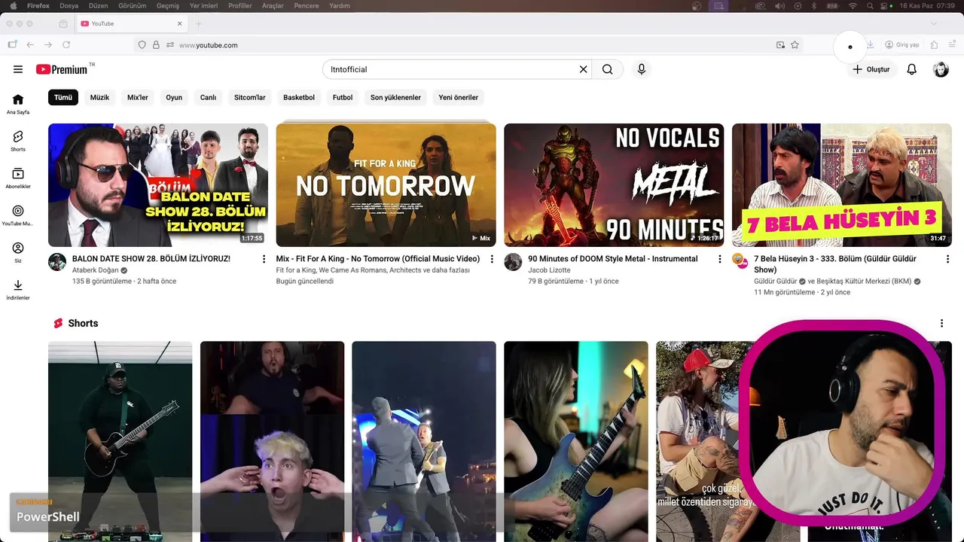Image resolution: width=964 pixels, height=542 pixels.
Task: Select the Basketbol filter chip
Action: [x=299, y=97]
